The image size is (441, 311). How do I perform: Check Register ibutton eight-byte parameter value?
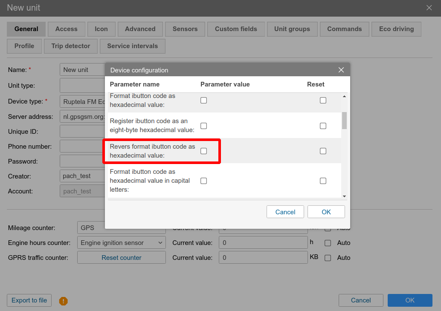click(204, 126)
